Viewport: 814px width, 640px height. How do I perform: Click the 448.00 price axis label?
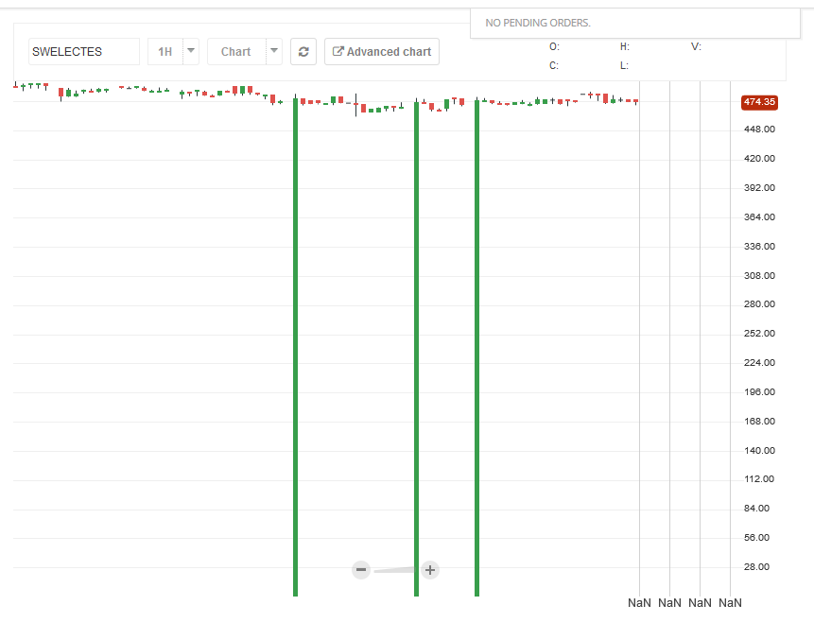pos(759,130)
